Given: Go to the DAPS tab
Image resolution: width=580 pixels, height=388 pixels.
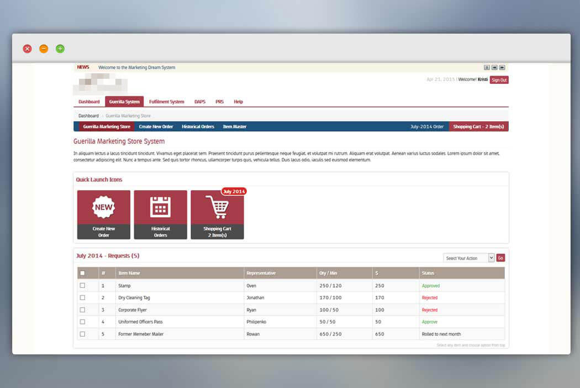Looking at the screenshot, I should [200, 101].
